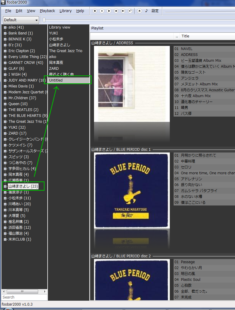Select track 01 NAVEL
The width and height of the screenshot is (235, 310).
pos(204,49)
